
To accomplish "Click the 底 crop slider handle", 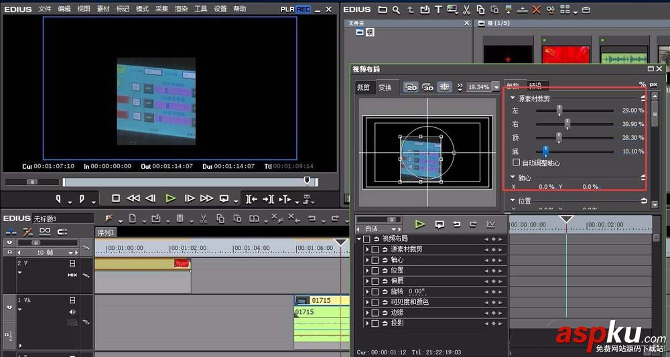I will [545, 151].
